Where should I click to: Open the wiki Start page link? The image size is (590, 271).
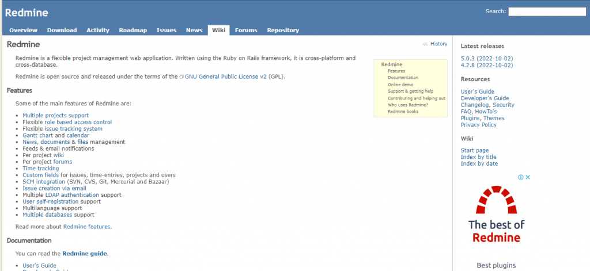(x=475, y=151)
